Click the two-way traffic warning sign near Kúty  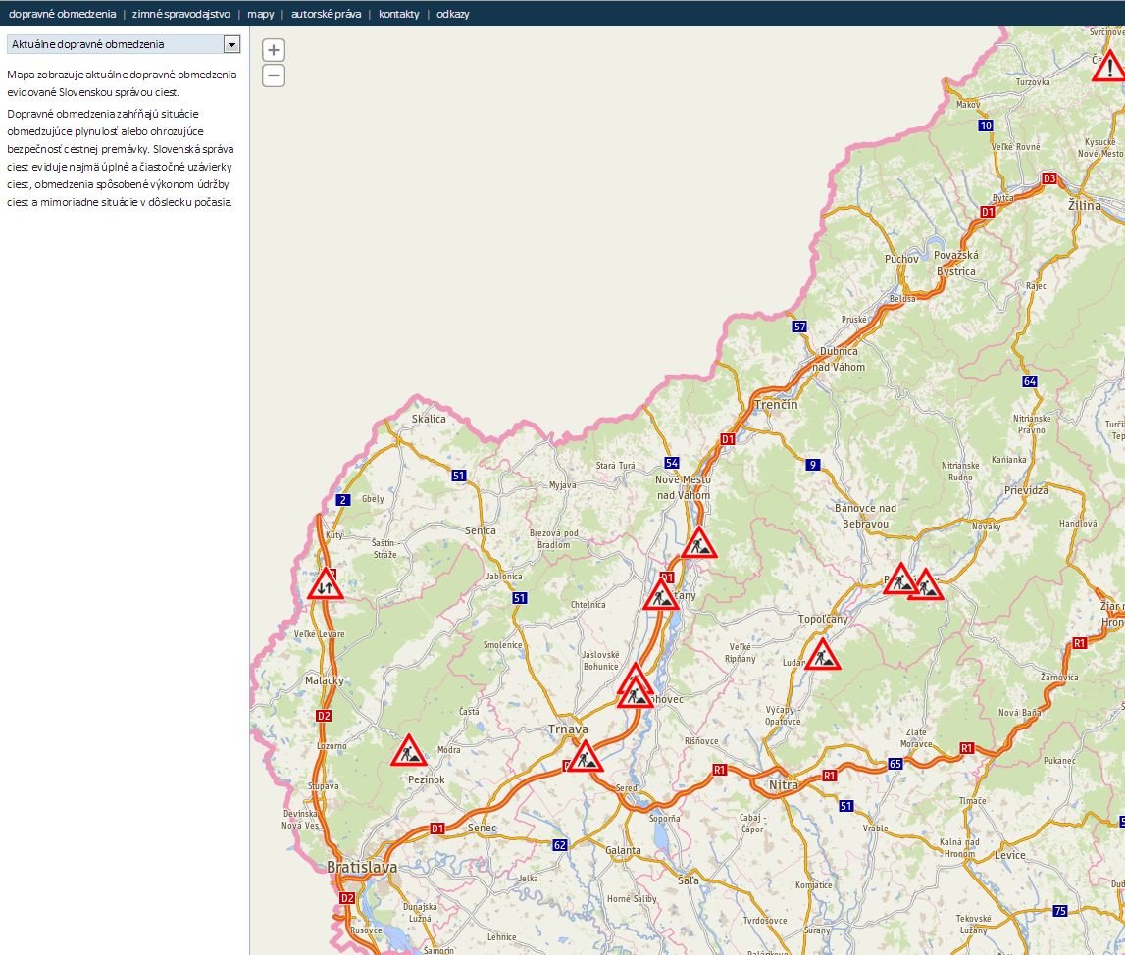pyautogui.click(x=325, y=584)
